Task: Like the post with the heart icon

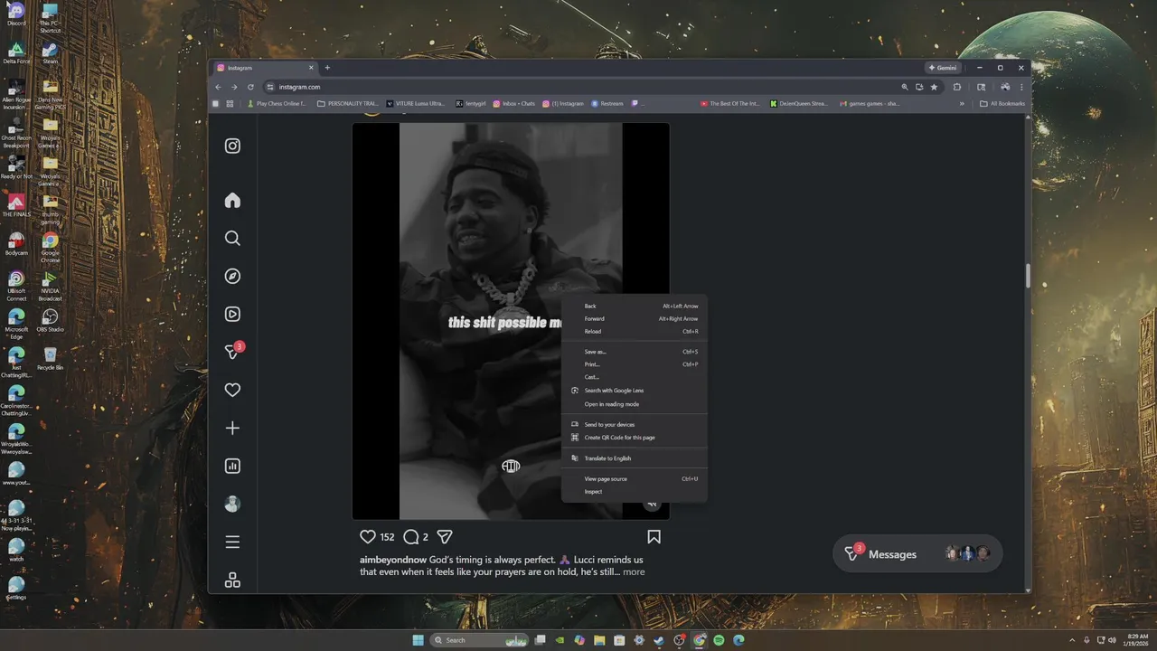Action: tap(368, 536)
